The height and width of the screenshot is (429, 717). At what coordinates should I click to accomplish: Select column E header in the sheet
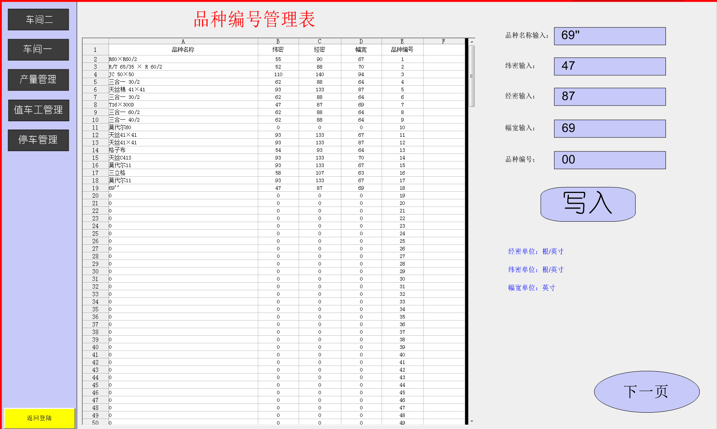tap(402, 41)
